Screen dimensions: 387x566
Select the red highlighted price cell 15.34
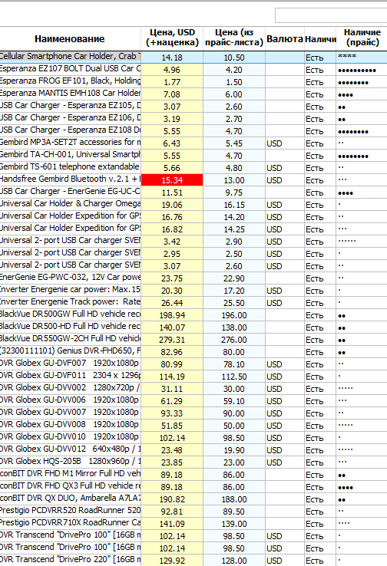pos(172,179)
